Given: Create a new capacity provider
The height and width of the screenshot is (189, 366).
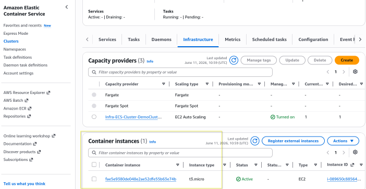Looking at the screenshot, I should coord(347,60).
